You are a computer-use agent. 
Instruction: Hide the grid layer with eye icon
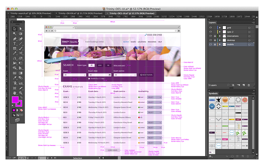pyautogui.click(x=211, y=28)
